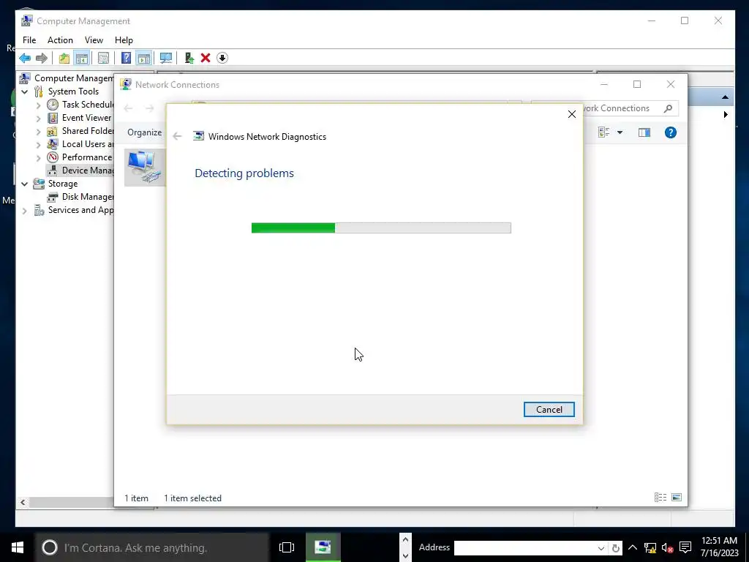Click the Up one level folder icon
This screenshot has height=562, width=749.
pos(64,59)
